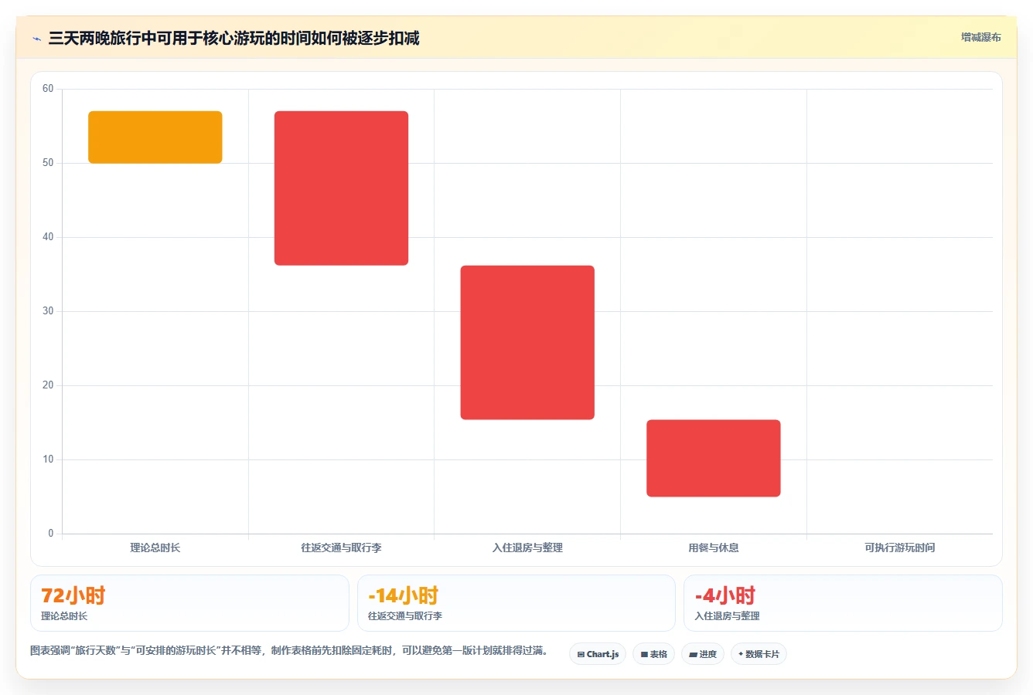Image resolution: width=1033 pixels, height=695 pixels.
Task: Click the orange 理论总时长 bar
Action: pos(155,137)
